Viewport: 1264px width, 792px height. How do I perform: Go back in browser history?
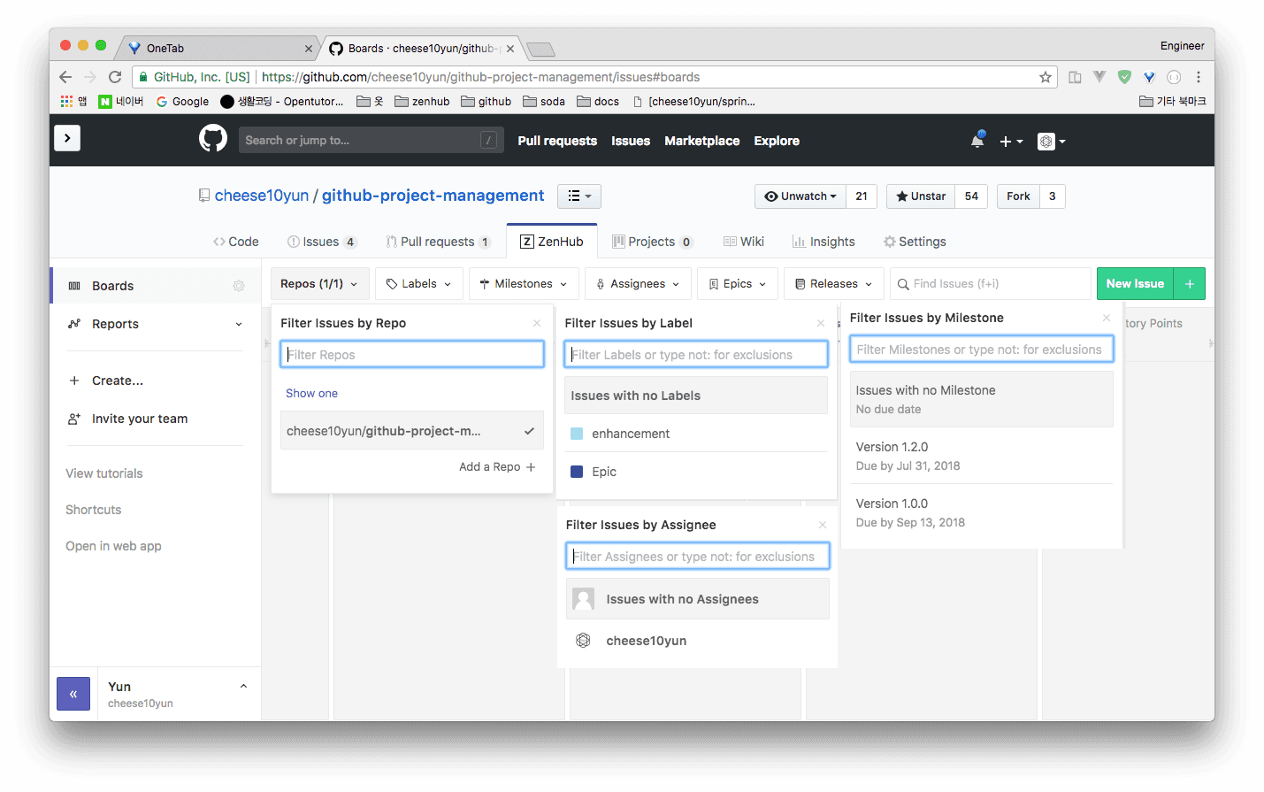tap(65, 77)
